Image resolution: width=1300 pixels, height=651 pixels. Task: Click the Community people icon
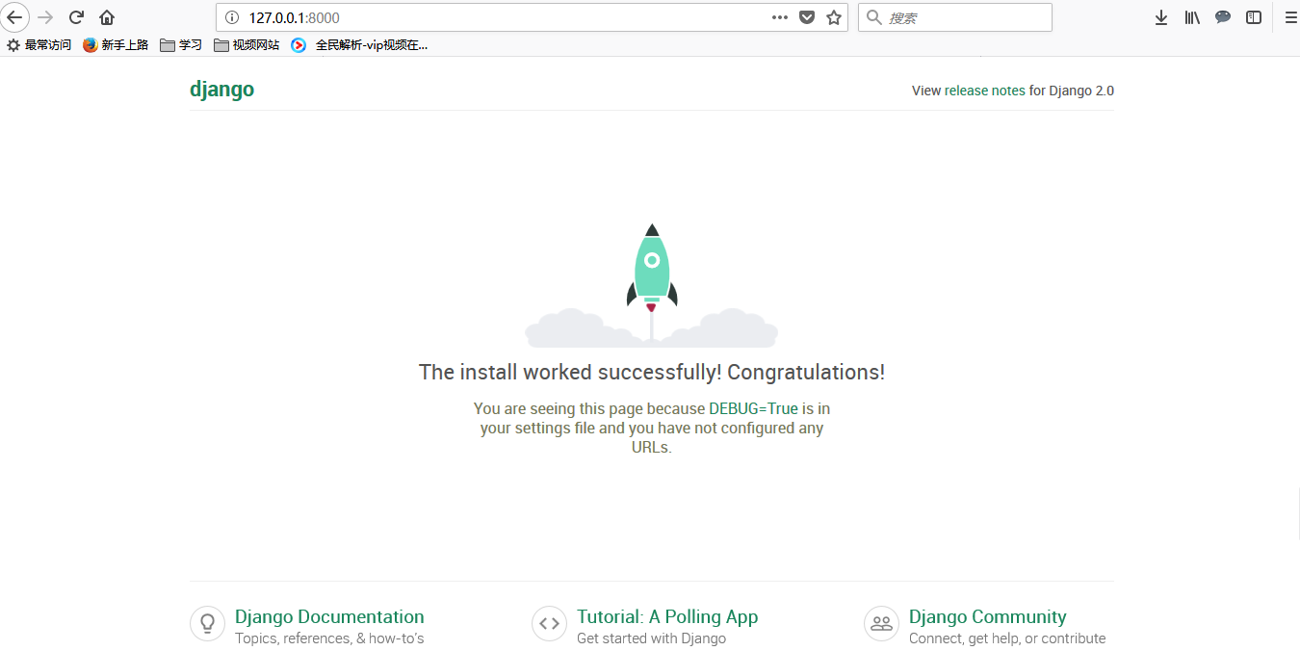point(881,624)
